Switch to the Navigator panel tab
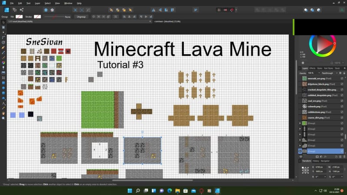This screenshot has height=195, width=347. click(x=325, y=161)
